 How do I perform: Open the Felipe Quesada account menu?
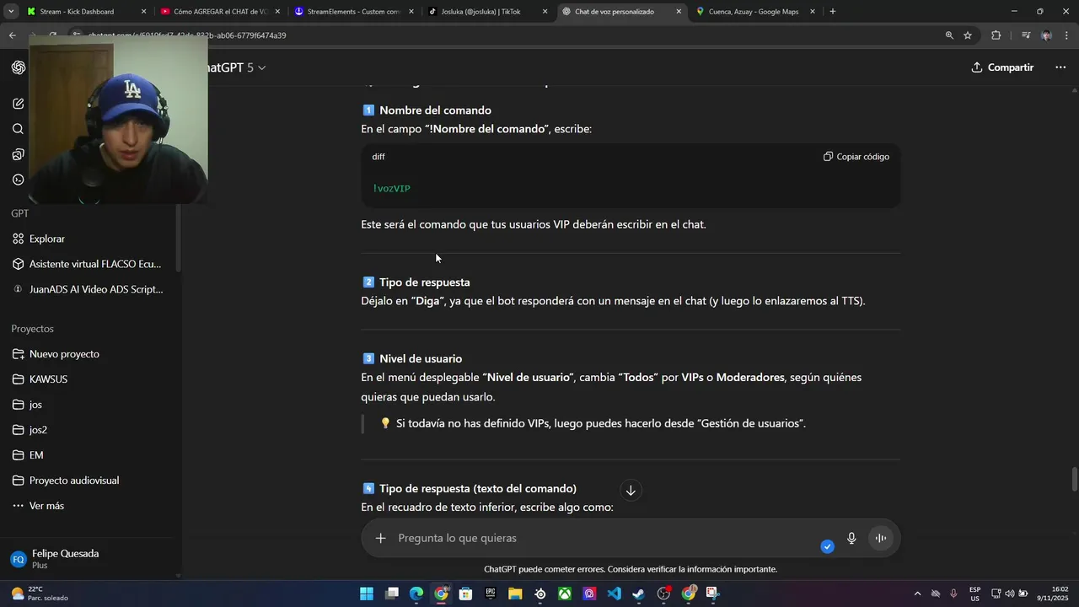[89, 559]
